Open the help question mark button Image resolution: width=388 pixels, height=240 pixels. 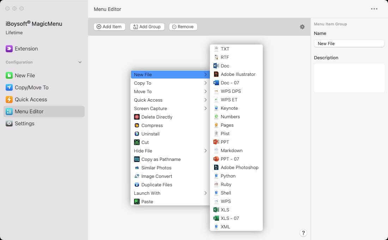(x=303, y=233)
